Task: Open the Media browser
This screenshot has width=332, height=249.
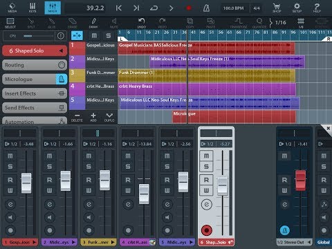Action: coord(12,8)
